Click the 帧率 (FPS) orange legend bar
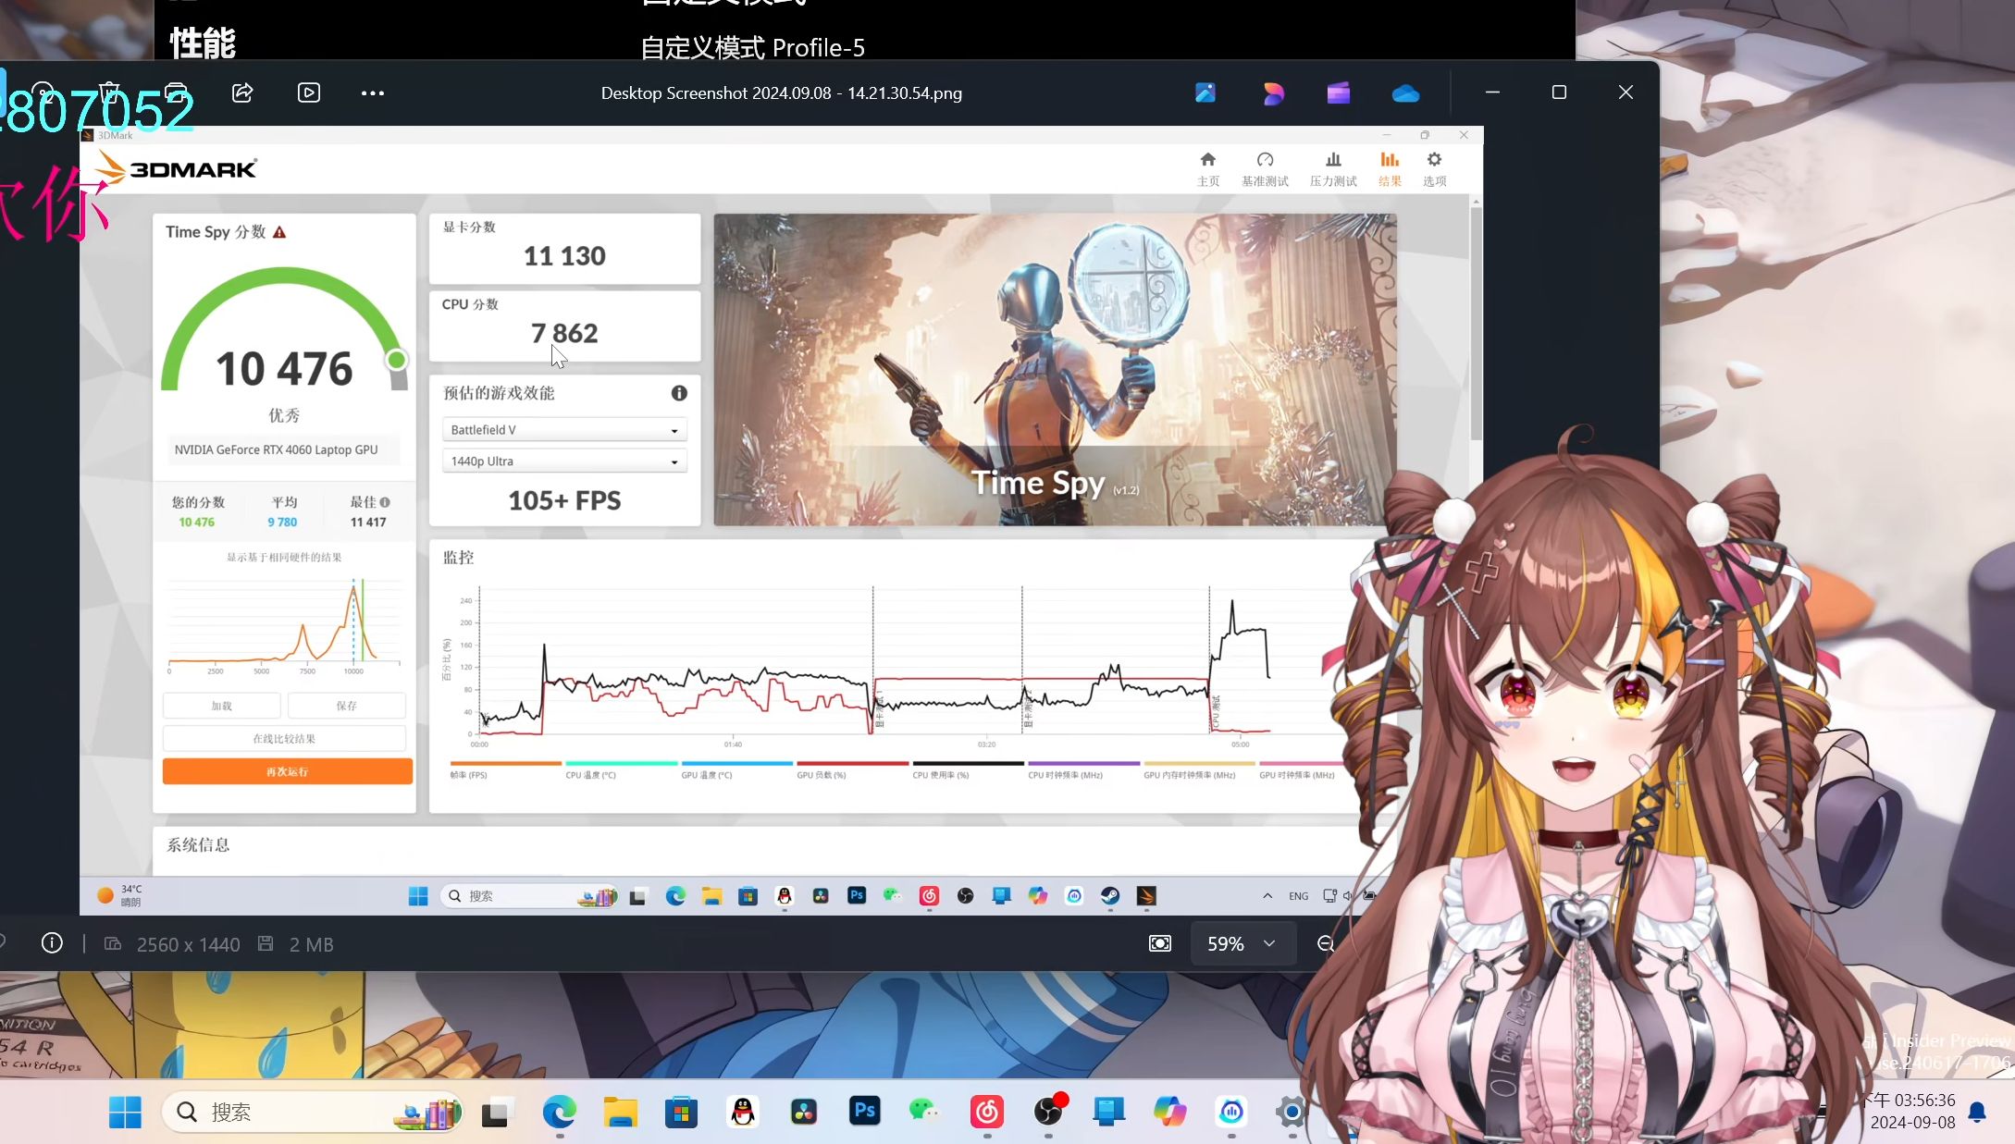The image size is (2015, 1144). [x=505, y=763]
